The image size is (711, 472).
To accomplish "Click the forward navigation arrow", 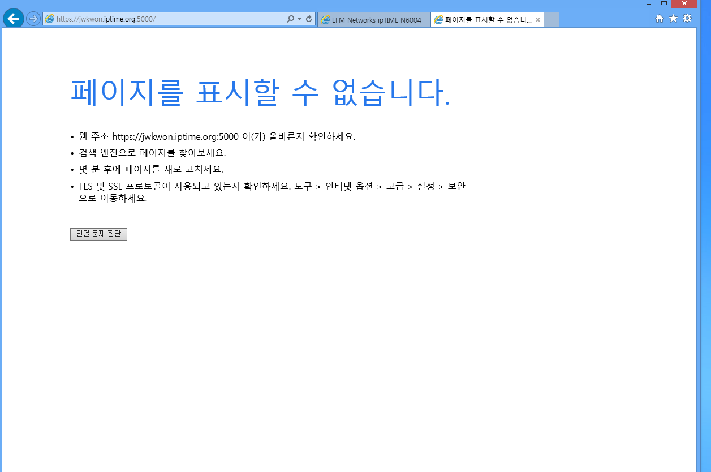I will tap(33, 19).
